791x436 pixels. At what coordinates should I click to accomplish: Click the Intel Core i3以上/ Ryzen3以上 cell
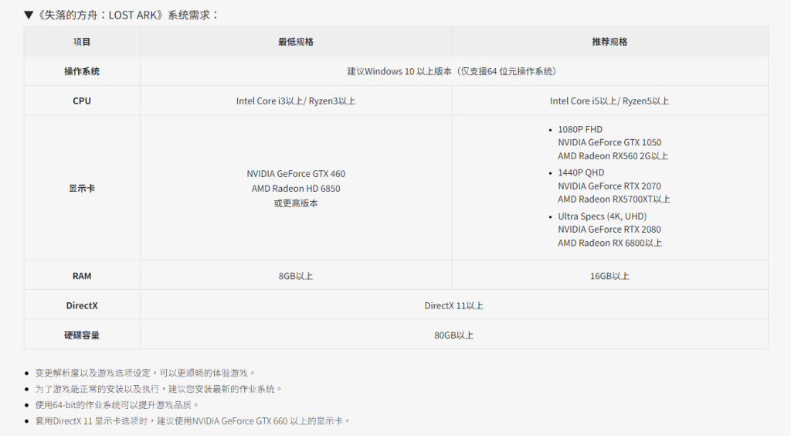(x=296, y=101)
